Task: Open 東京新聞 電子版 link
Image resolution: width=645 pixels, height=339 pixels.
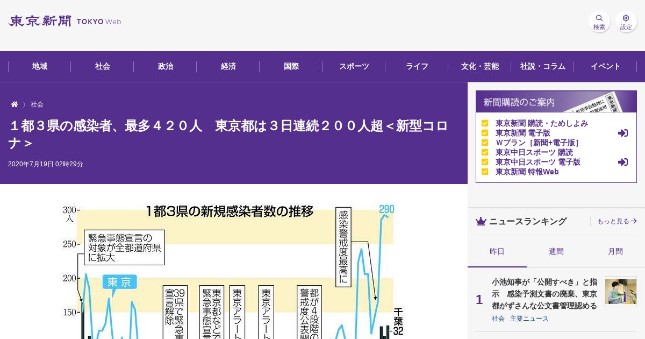Action: point(522,133)
